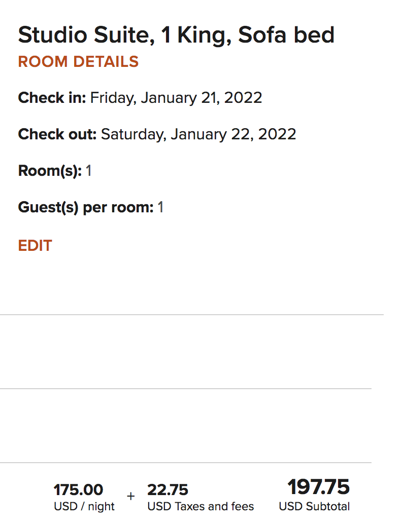This screenshot has height=526, width=404.
Task: Select the 'USD / night' caption
Action: tap(84, 506)
